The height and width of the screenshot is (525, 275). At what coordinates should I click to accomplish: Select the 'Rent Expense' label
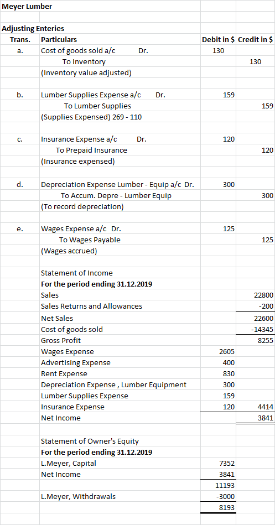click(64, 373)
